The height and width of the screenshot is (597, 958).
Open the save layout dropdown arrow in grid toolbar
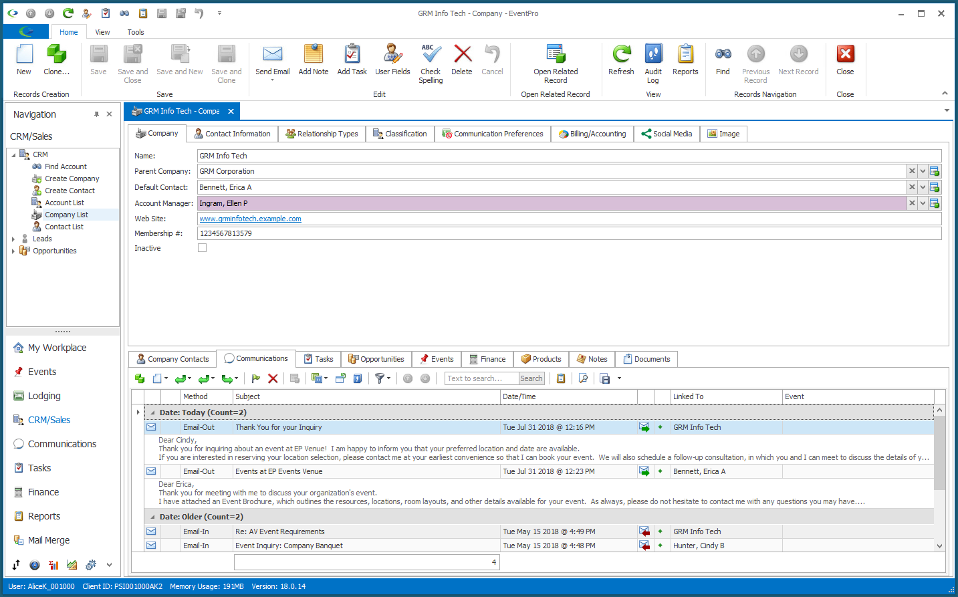[x=619, y=378]
